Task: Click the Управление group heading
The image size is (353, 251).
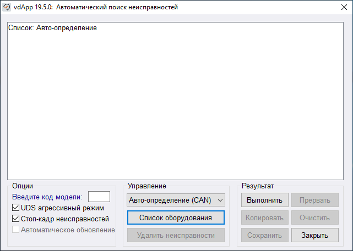Action: click(x=146, y=186)
